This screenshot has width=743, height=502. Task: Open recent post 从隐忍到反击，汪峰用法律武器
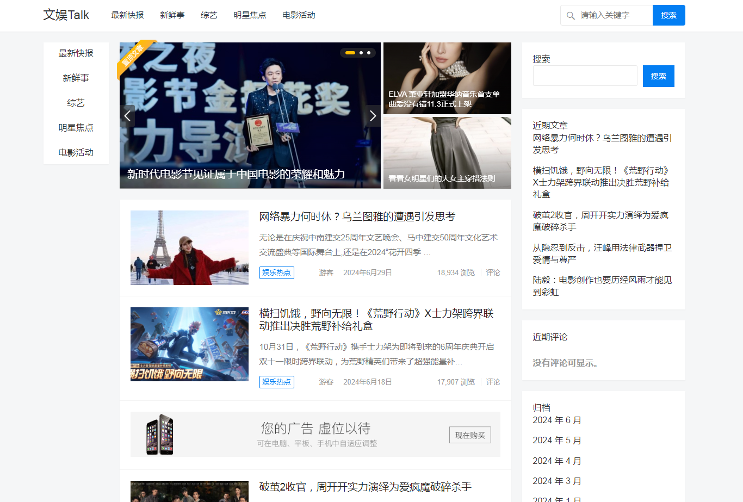(602, 253)
